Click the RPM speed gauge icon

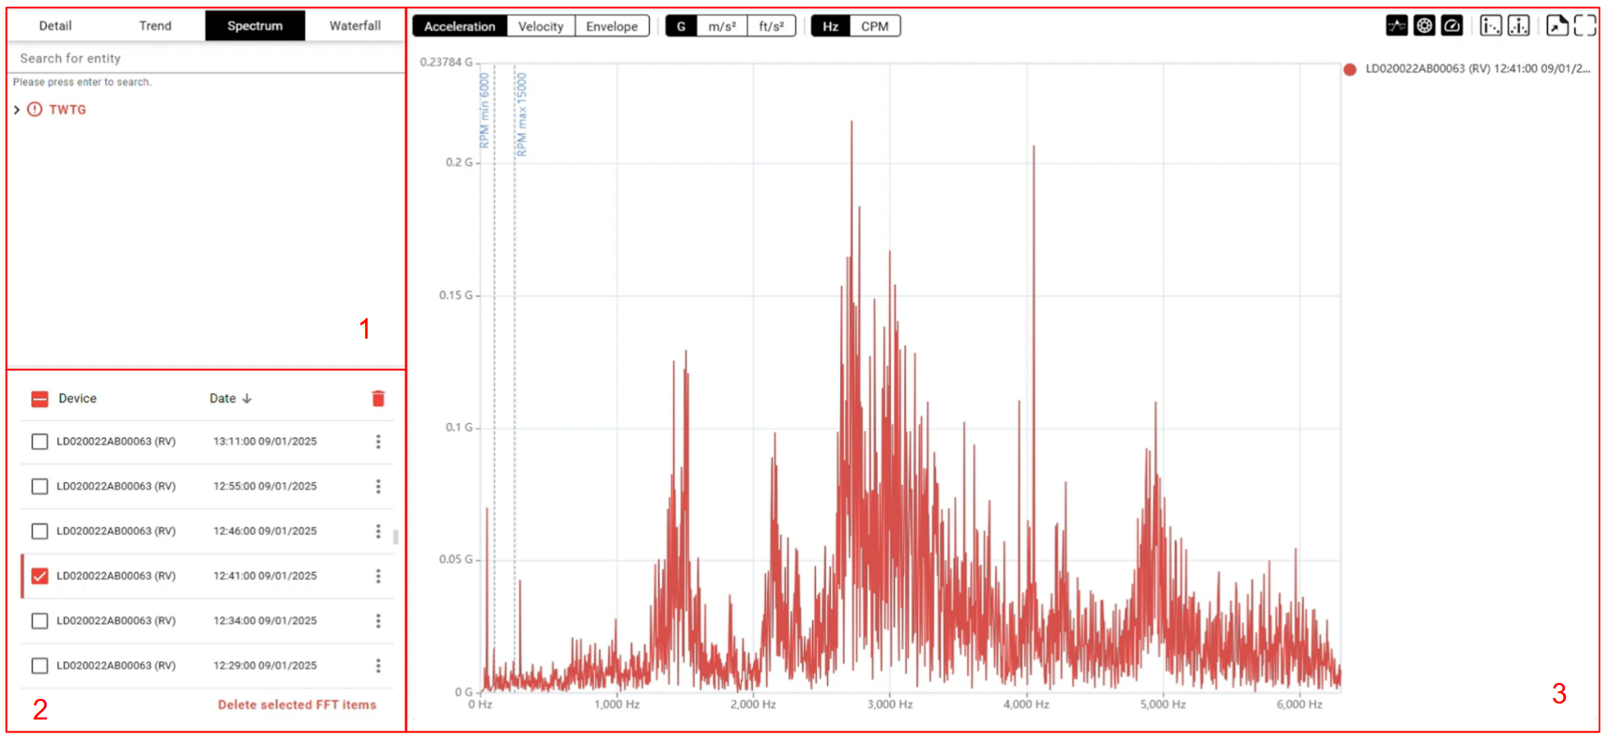coord(1451,26)
